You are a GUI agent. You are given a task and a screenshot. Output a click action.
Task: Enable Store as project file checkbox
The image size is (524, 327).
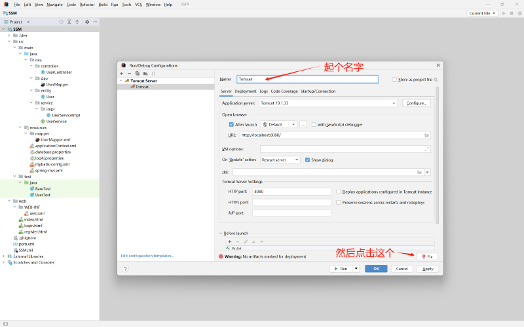[394, 79]
